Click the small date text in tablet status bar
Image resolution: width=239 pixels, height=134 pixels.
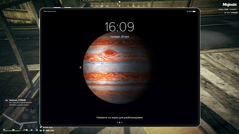pyautogui.click(x=50, y=12)
